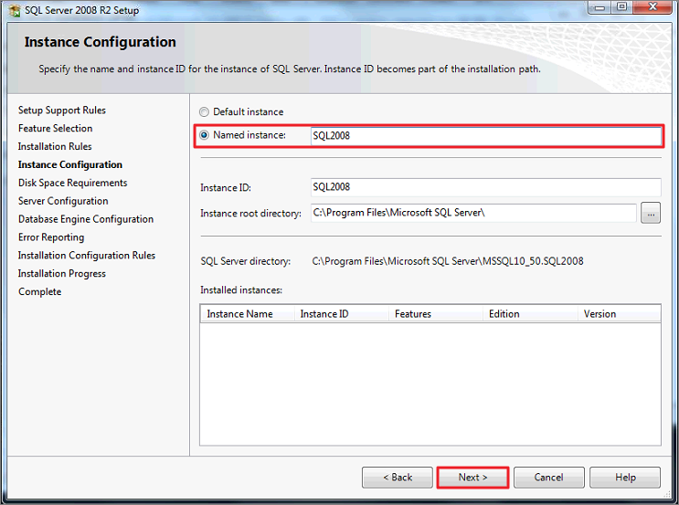The width and height of the screenshot is (679, 505).
Task: Cancel the SQL Server setup
Action: pos(548,478)
